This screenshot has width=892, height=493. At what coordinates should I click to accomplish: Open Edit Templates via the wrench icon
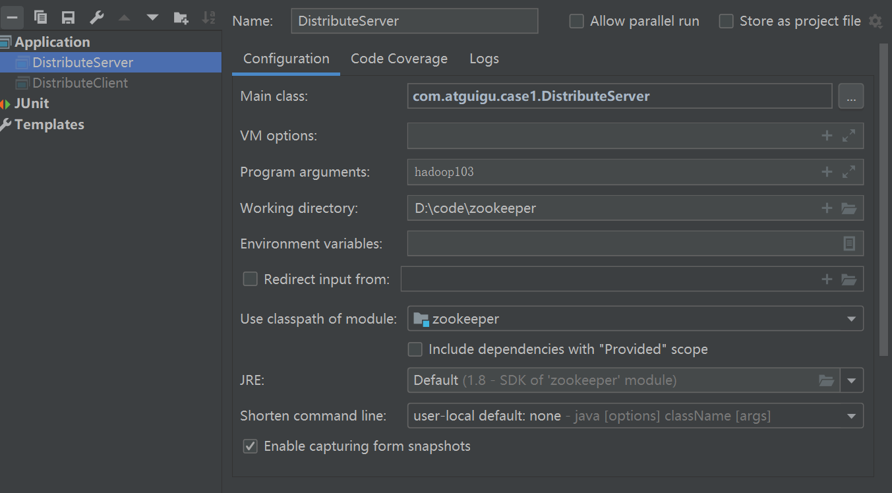coord(96,17)
